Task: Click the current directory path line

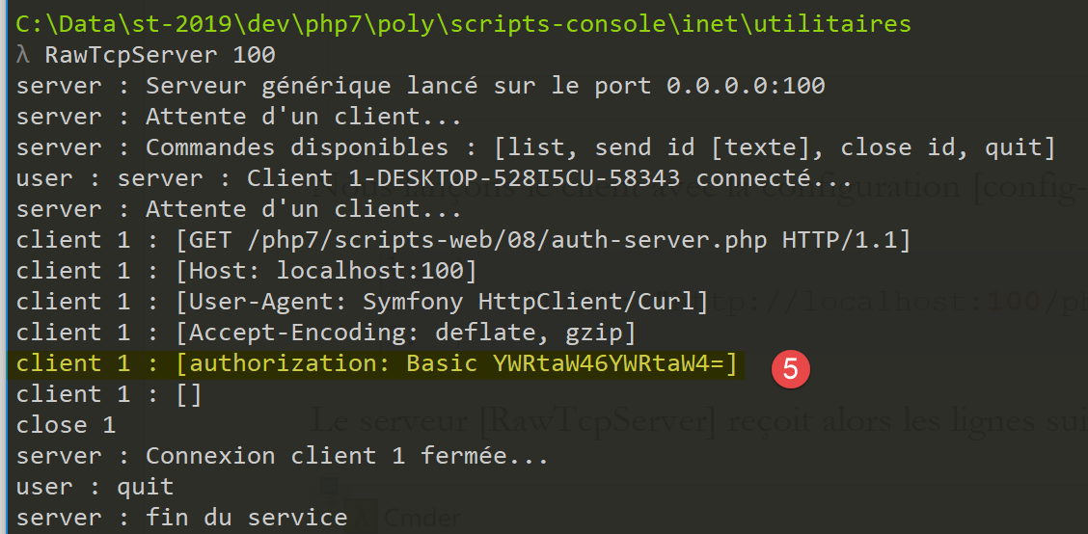Action: pyautogui.click(x=463, y=23)
